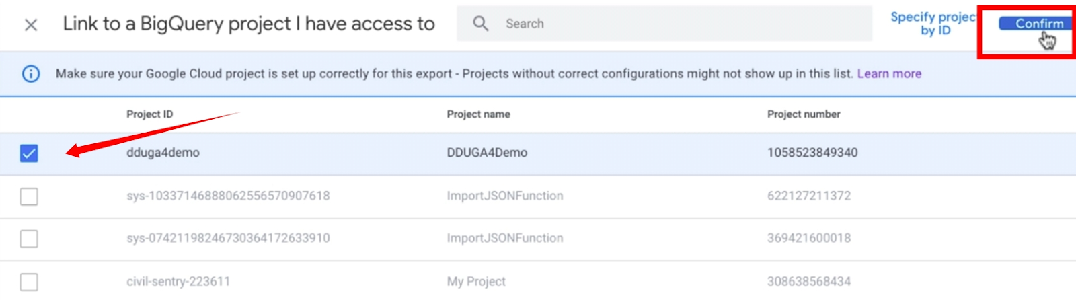Viewport: 1076px width, 300px height.
Task: Close the BigQuery project link dialog
Action: pyautogui.click(x=31, y=25)
